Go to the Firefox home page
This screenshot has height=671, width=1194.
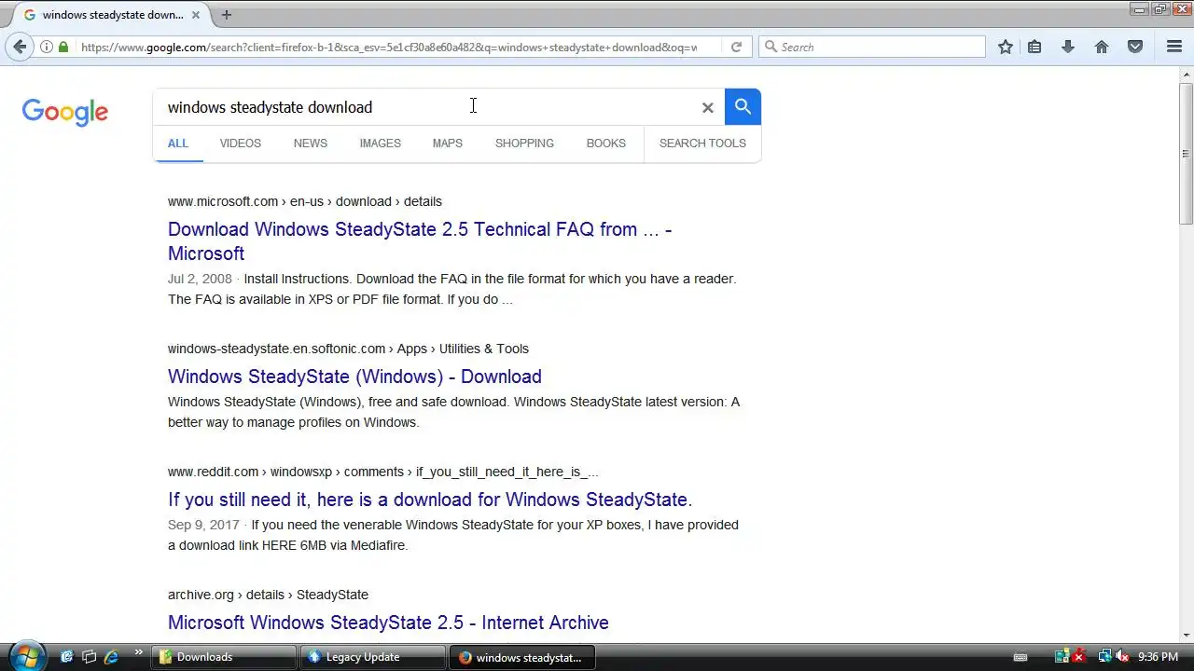click(x=1102, y=47)
